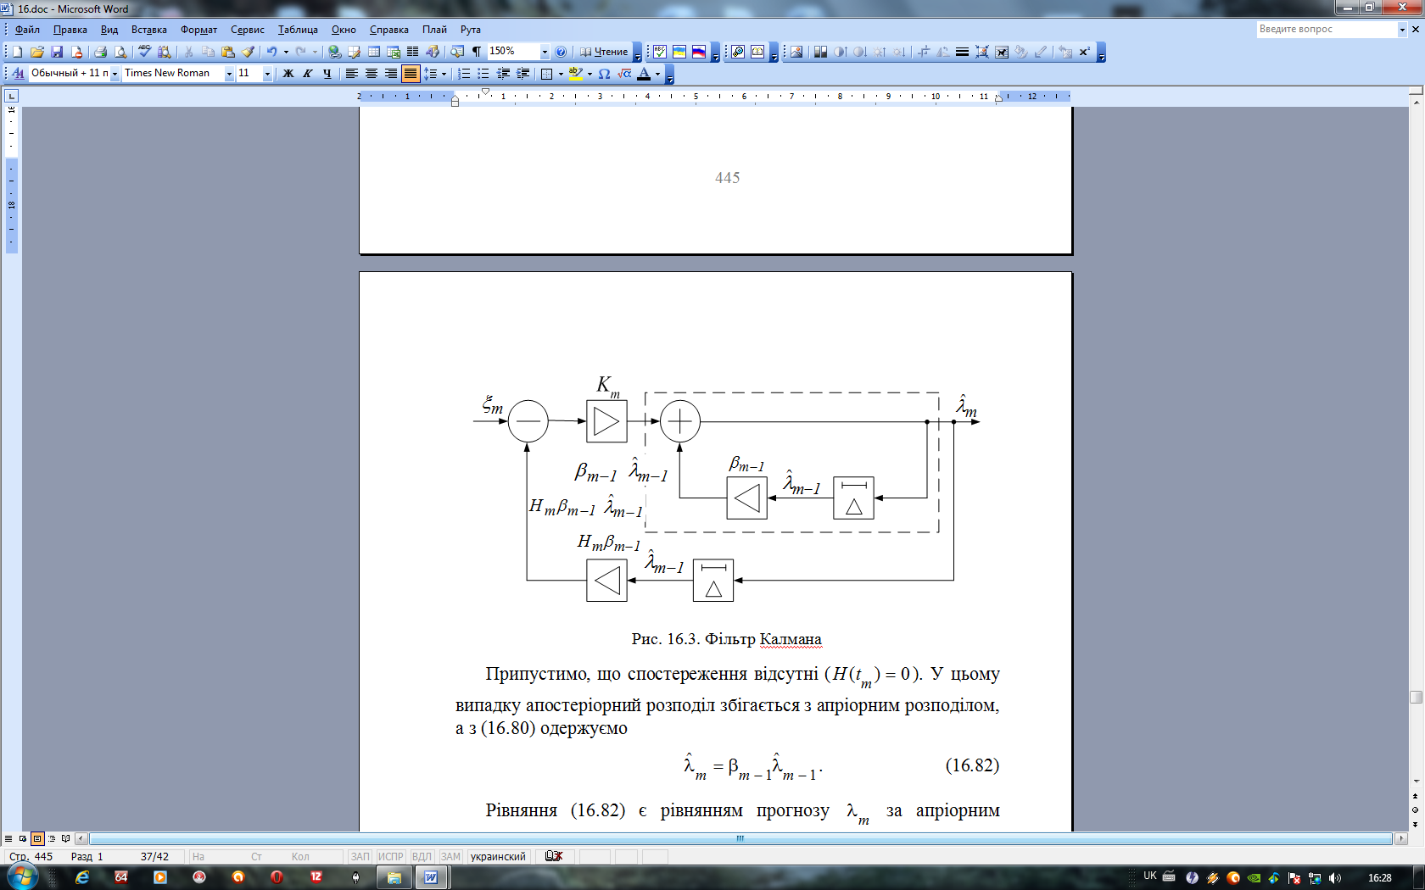Click the Чтение reading mode button
Image resolution: width=1425 pixels, height=890 pixels.
click(x=604, y=52)
